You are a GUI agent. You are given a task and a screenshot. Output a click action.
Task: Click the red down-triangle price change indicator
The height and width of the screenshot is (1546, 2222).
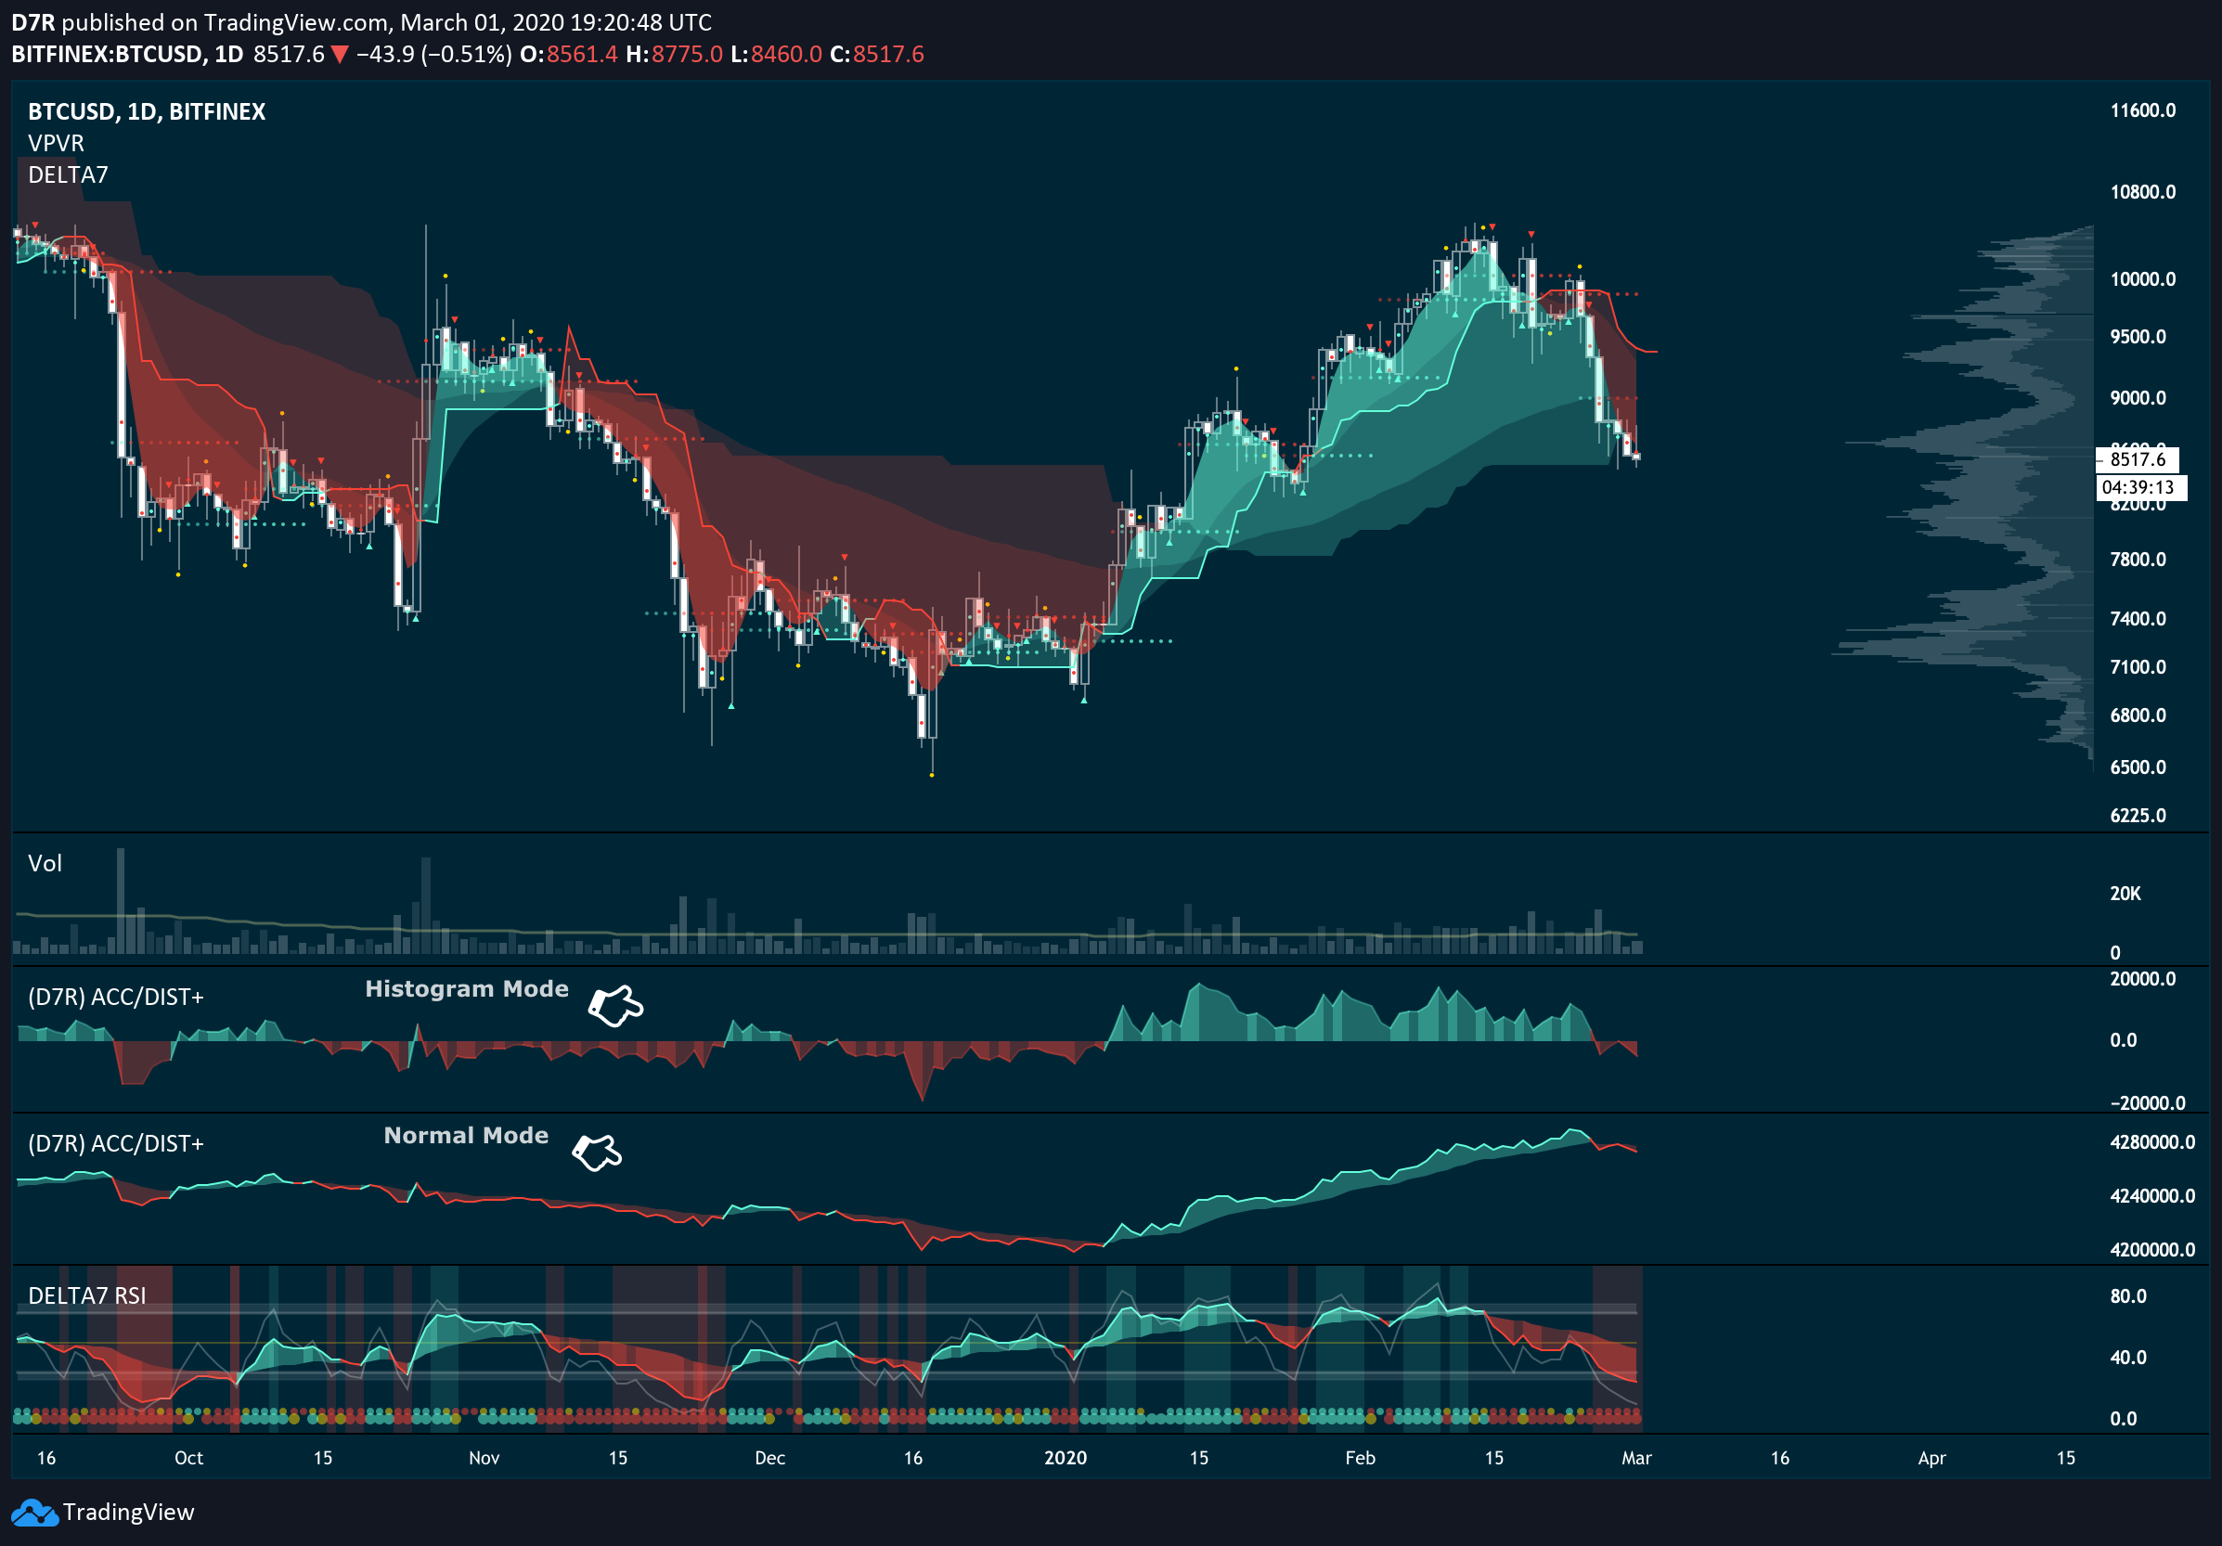pyautogui.click(x=339, y=55)
